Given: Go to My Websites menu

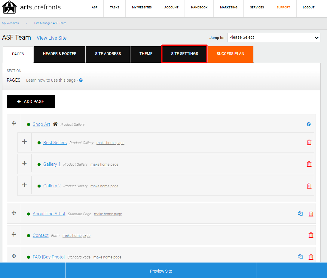Looking at the screenshot, I should click(x=142, y=8).
